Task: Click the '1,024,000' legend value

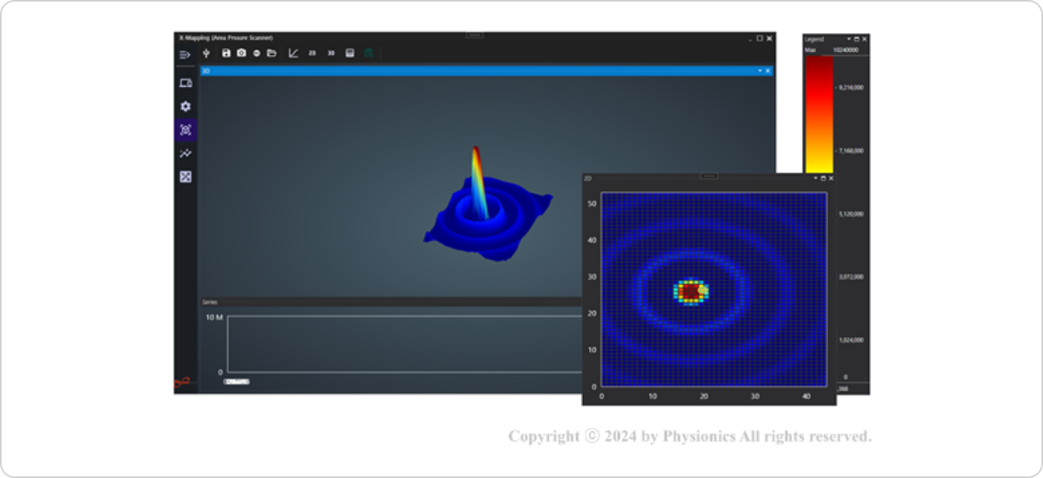Action: (x=852, y=340)
